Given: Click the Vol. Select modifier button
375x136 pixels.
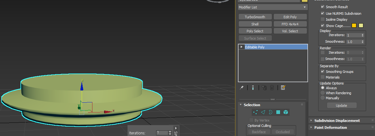Looking at the screenshot, I should (x=290, y=31).
